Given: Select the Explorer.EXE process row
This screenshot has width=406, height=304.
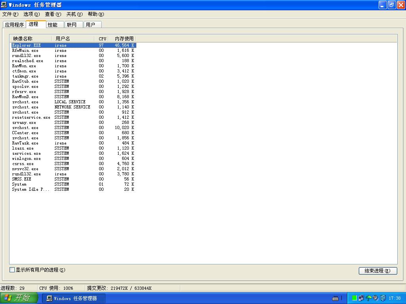Looking at the screenshot, I should click(73, 45).
